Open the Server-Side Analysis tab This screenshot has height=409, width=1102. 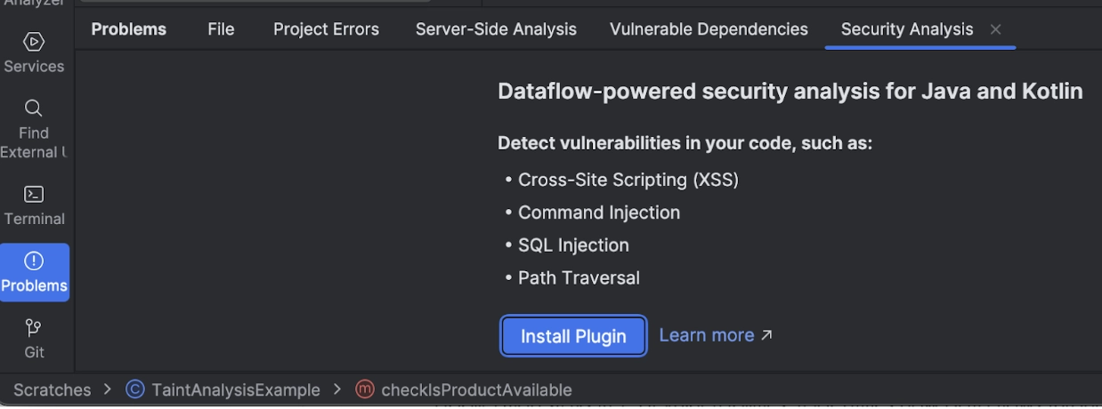pyautogui.click(x=496, y=29)
